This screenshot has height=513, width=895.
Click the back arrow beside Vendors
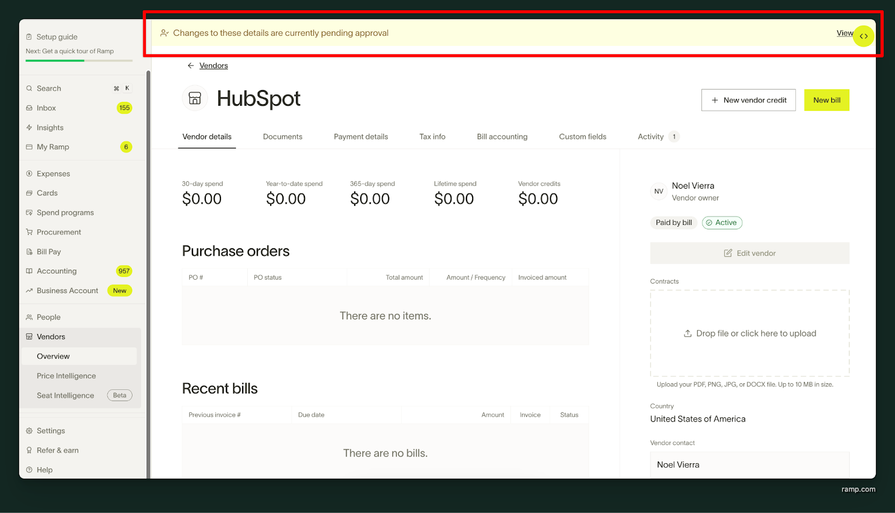coord(191,65)
